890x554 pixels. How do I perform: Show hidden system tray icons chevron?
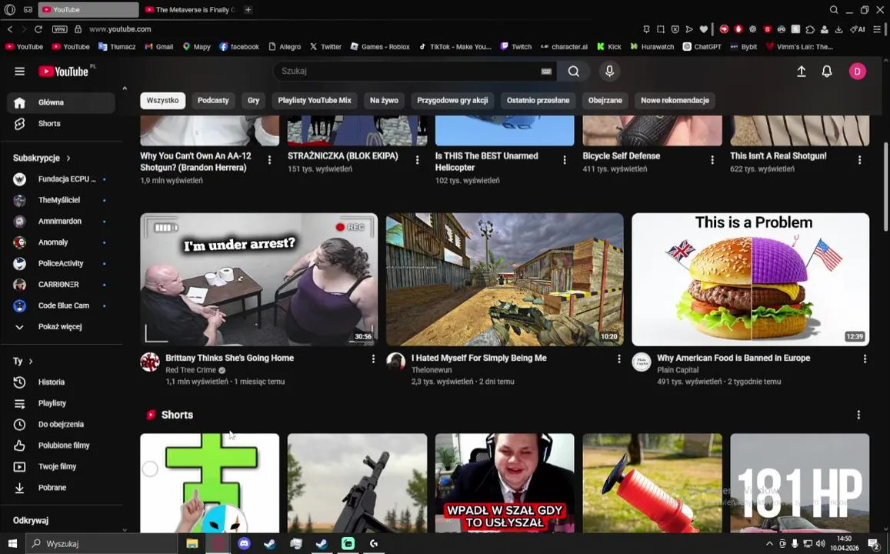click(769, 544)
